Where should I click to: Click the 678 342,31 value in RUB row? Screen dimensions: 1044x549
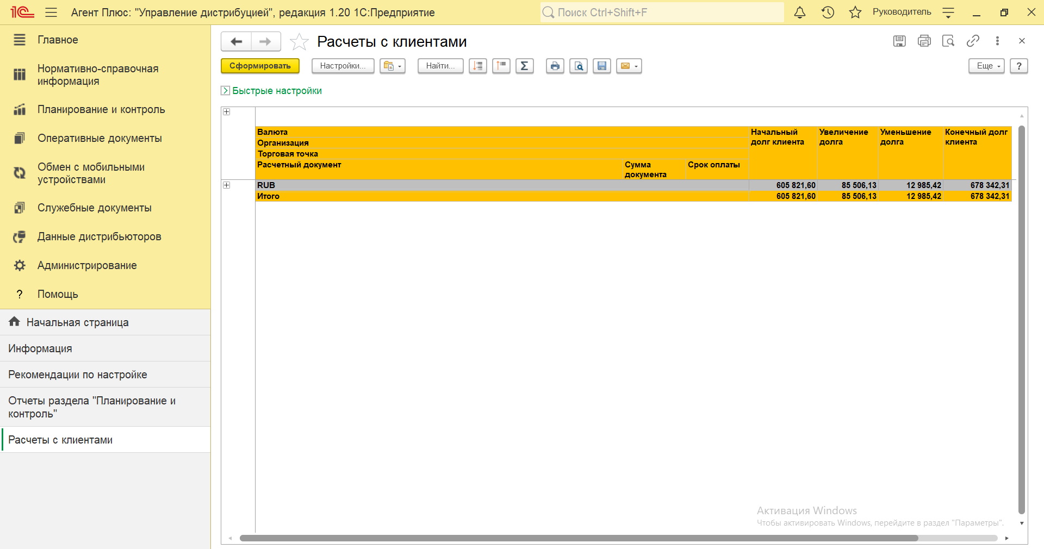(990, 185)
